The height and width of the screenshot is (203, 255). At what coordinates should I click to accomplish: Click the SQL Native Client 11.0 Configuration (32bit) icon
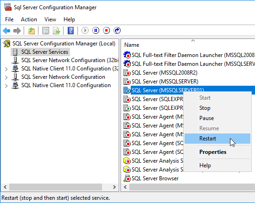point(15,69)
